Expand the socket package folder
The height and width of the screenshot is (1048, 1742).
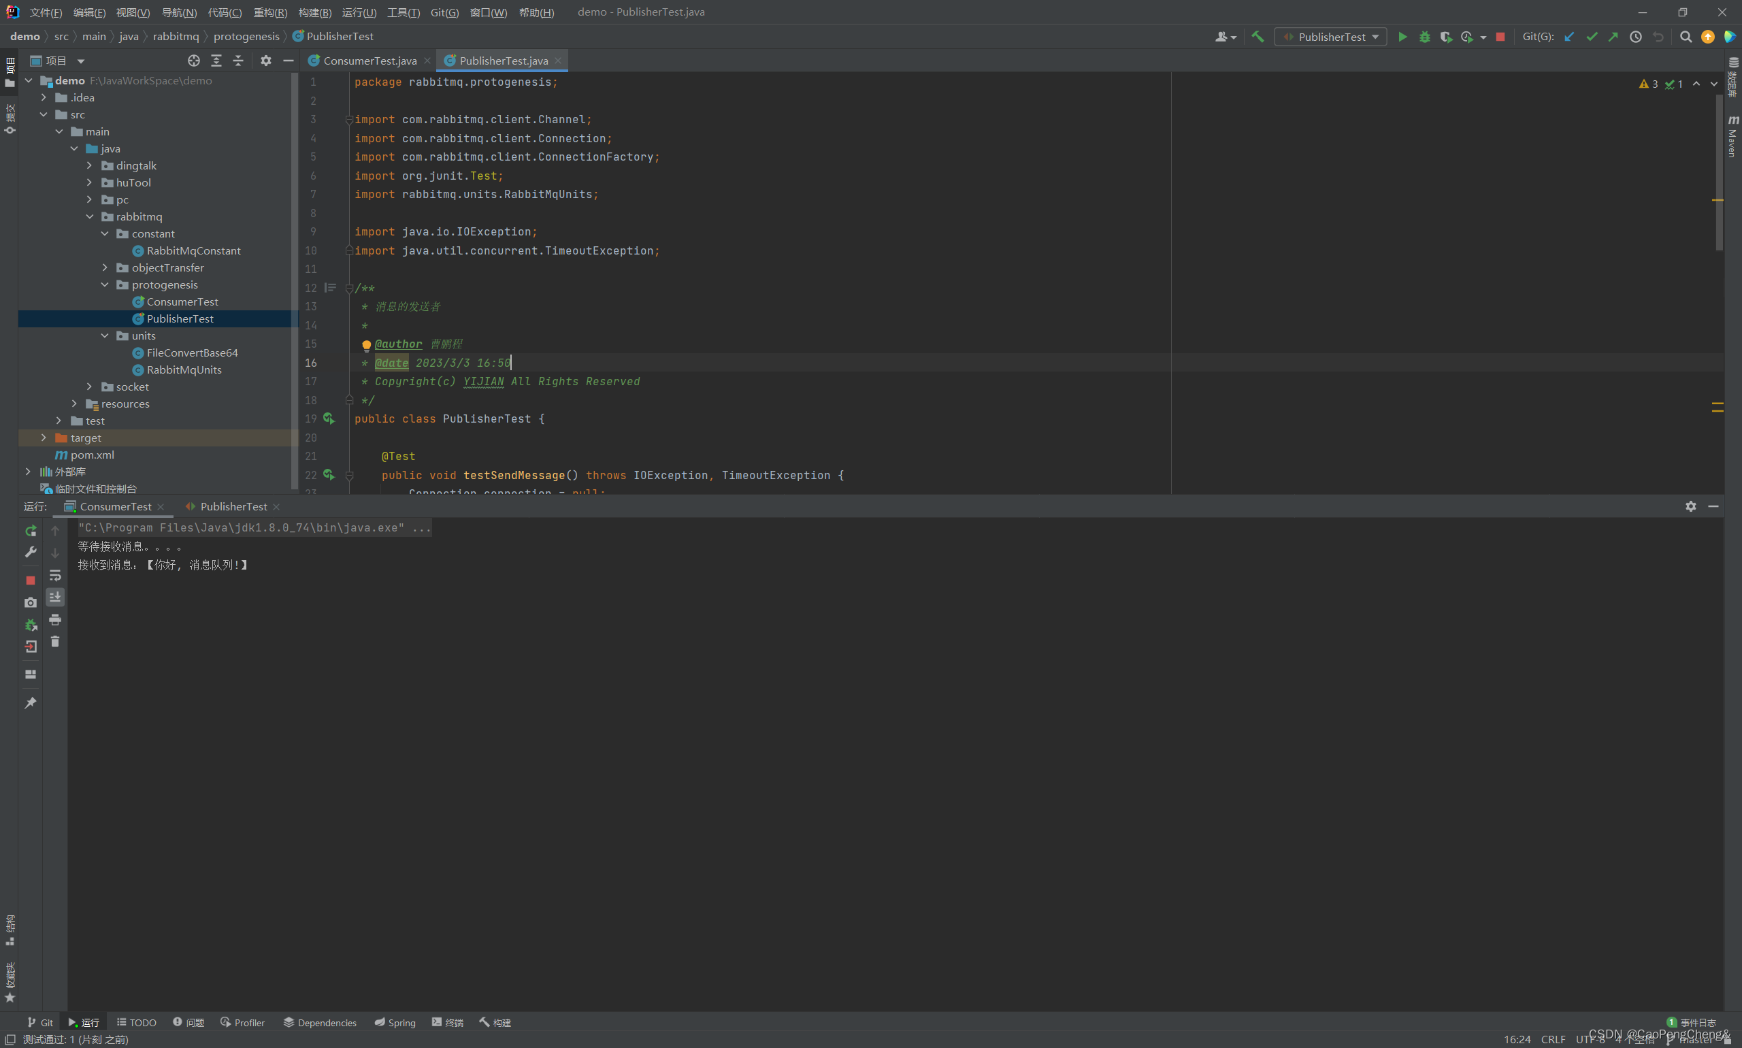coord(89,387)
